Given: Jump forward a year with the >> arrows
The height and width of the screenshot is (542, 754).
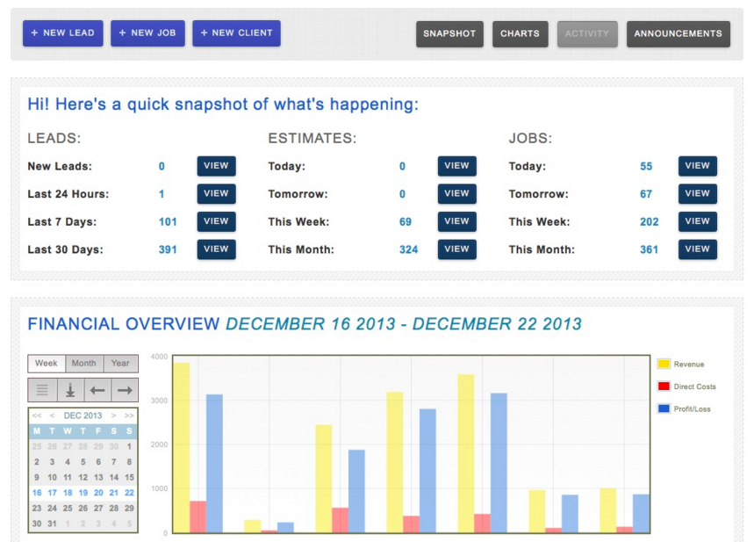Looking at the screenshot, I should pyautogui.click(x=129, y=416).
